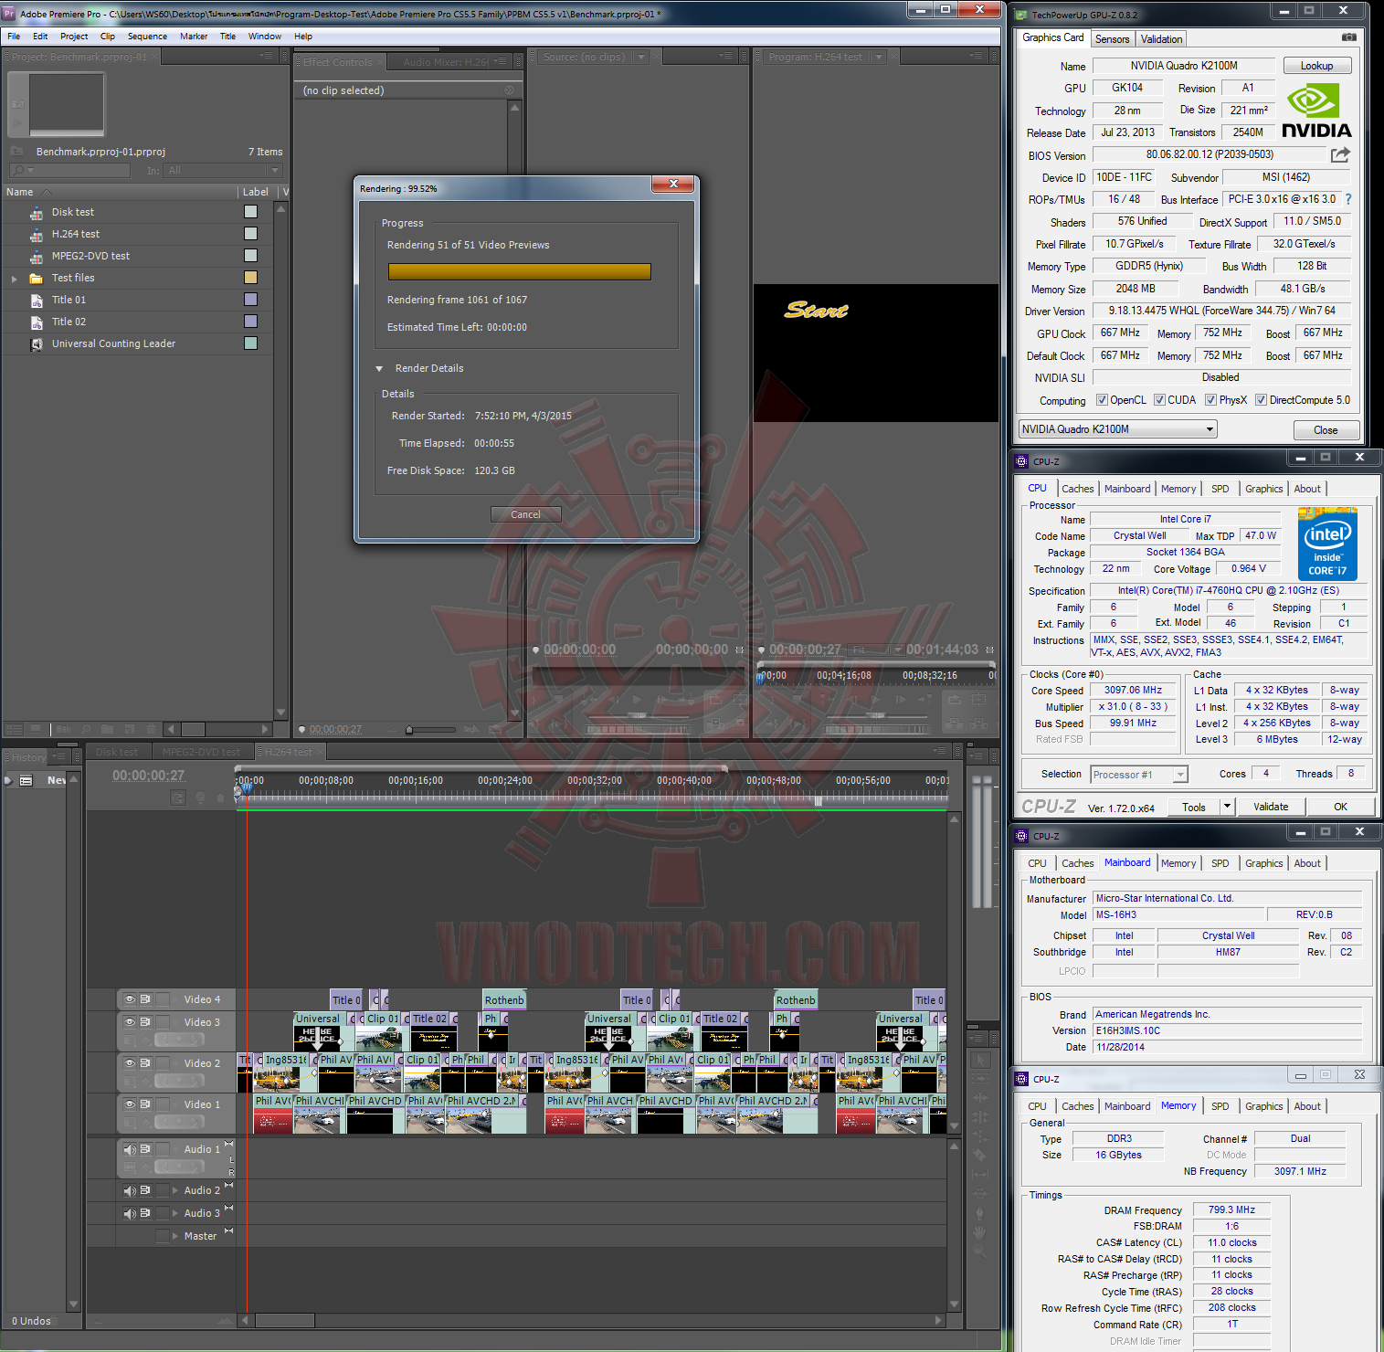Image resolution: width=1384 pixels, height=1352 pixels.
Task: Toggle Video 4 track output eye icon
Action: 130,999
